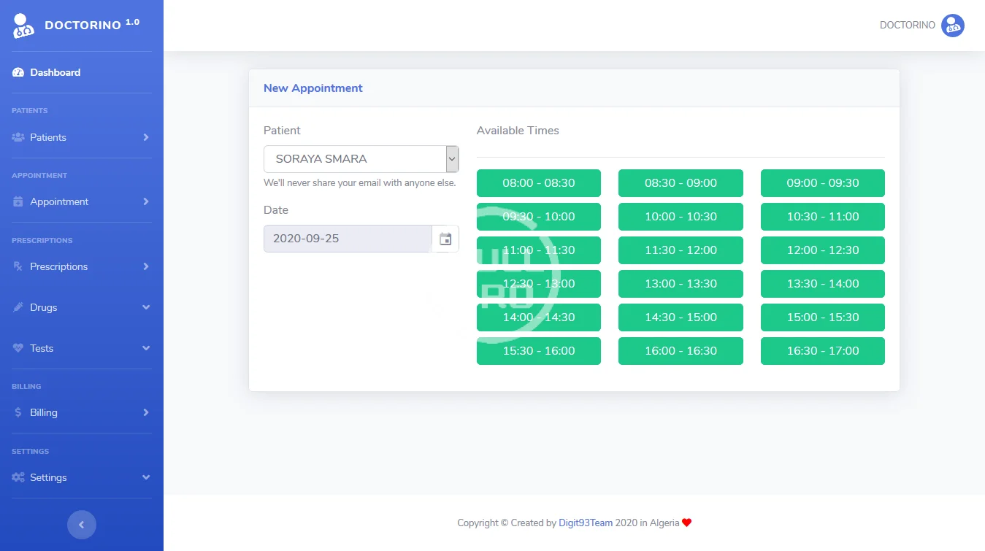The width and height of the screenshot is (985, 551).
Task: Select the 16:30 - 17:00 time slot
Action: pyautogui.click(x=822, y=351)
